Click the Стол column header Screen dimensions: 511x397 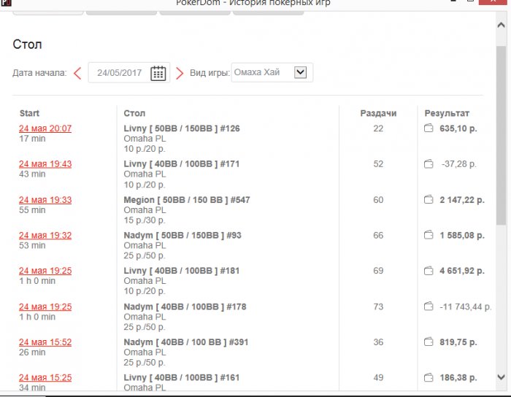(x=134, y=113)
